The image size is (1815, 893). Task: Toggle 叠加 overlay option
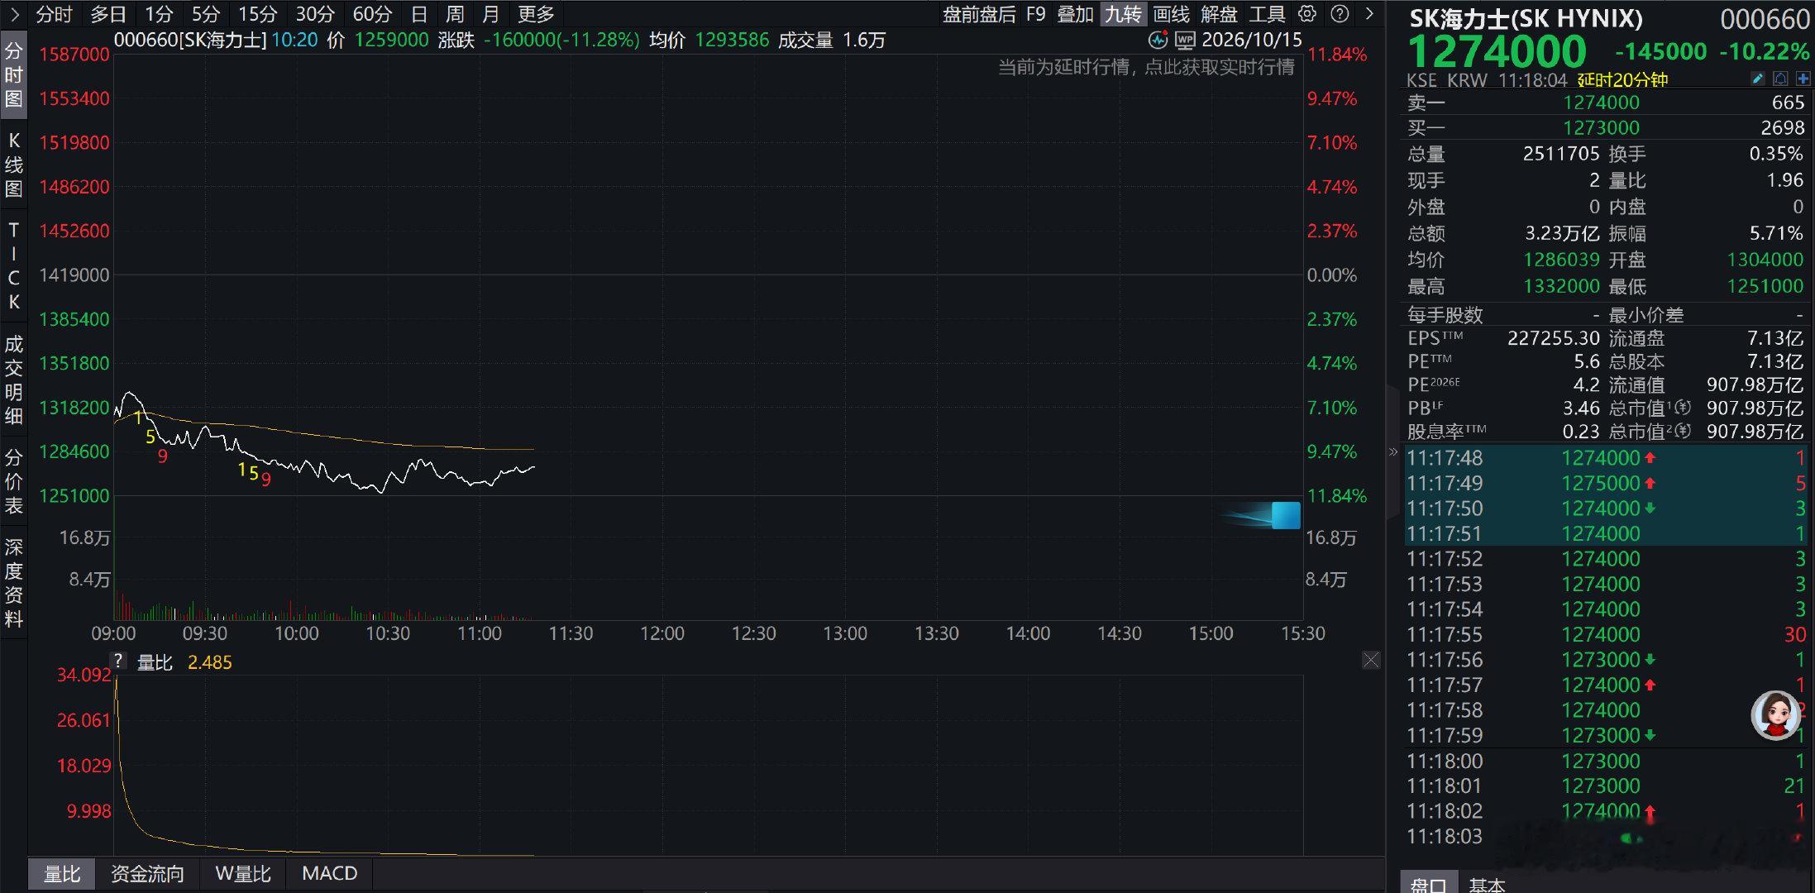[1075, 14]
